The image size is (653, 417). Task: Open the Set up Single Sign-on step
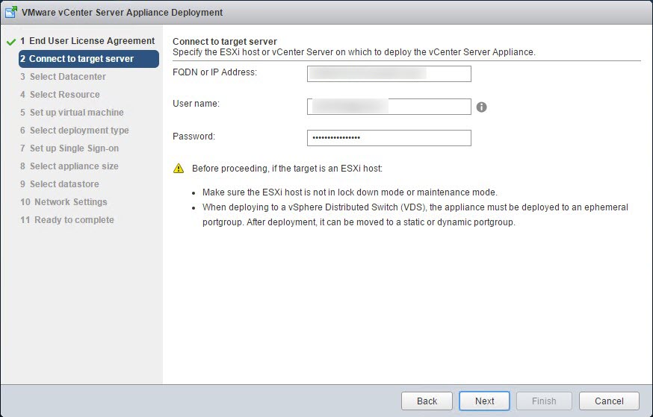click(x=69, y=148)
